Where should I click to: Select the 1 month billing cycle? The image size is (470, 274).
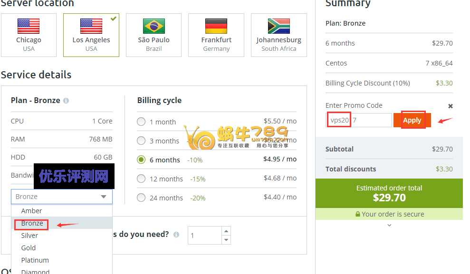click(141, 122)
